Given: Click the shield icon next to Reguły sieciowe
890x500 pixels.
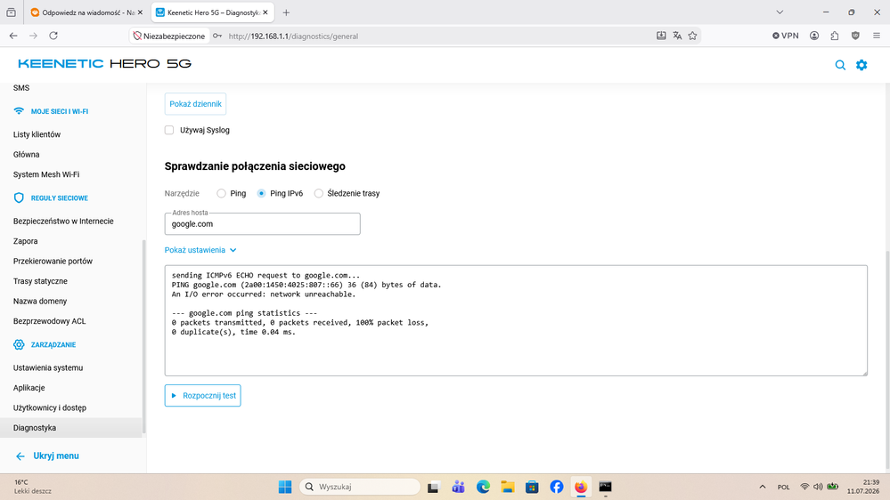Looking at the screenshot, I should point(19,198).
